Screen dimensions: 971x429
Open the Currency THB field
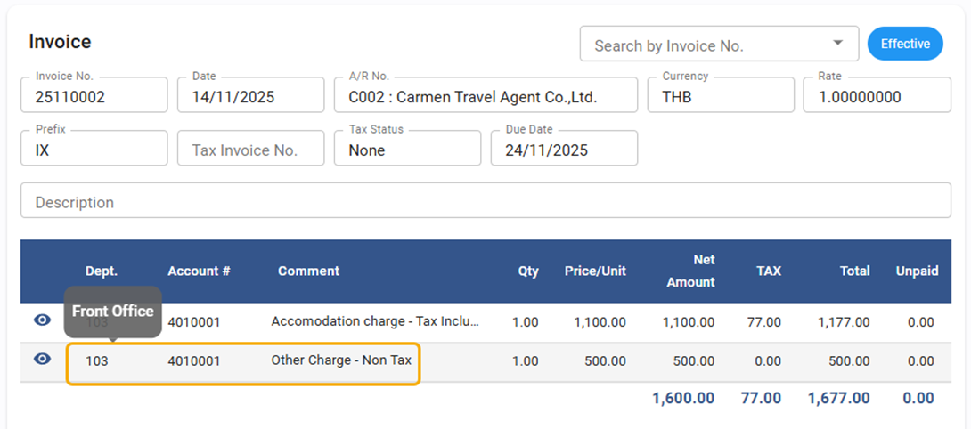pyautogui.click(x=726, y=96)
